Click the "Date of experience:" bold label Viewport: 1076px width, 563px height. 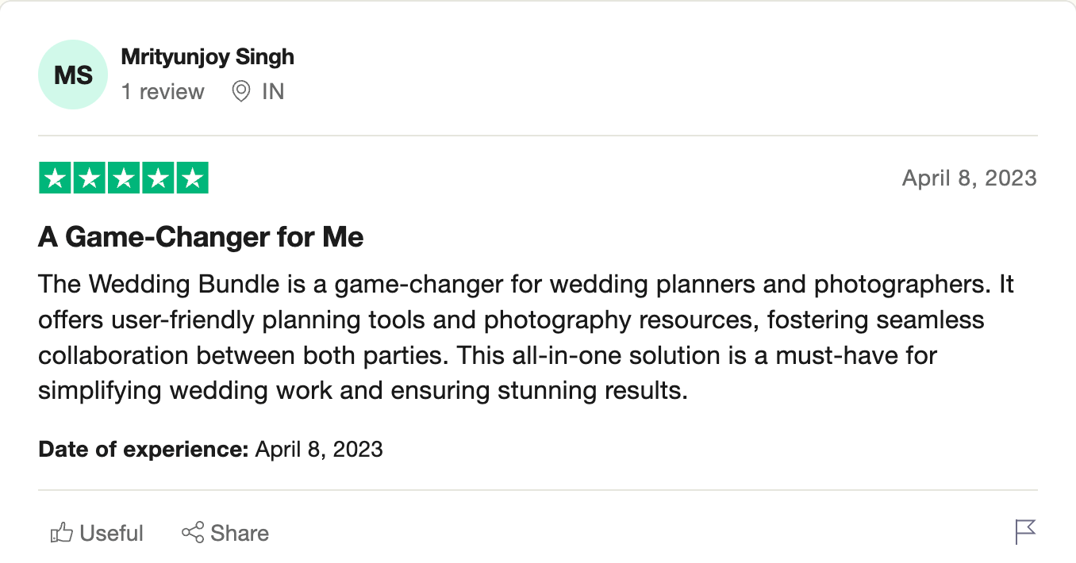(x=144, y=450)
